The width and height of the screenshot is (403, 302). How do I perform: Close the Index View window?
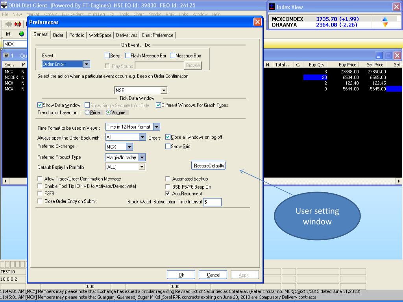tap(396, 7)
